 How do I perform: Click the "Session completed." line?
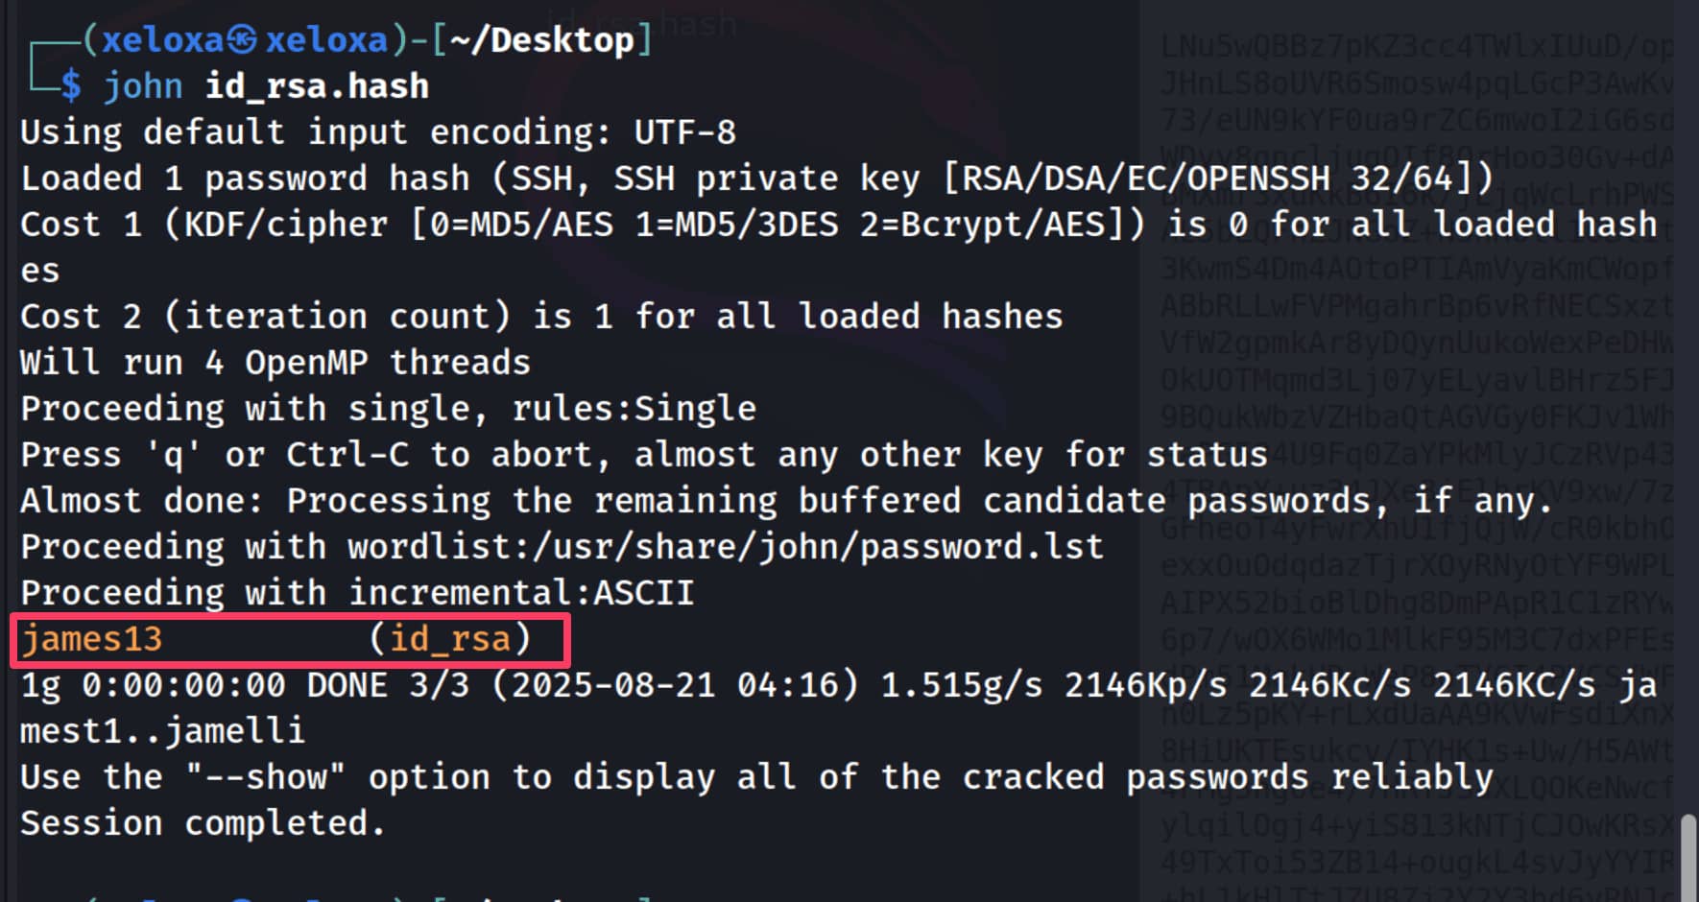coord(203,823)
